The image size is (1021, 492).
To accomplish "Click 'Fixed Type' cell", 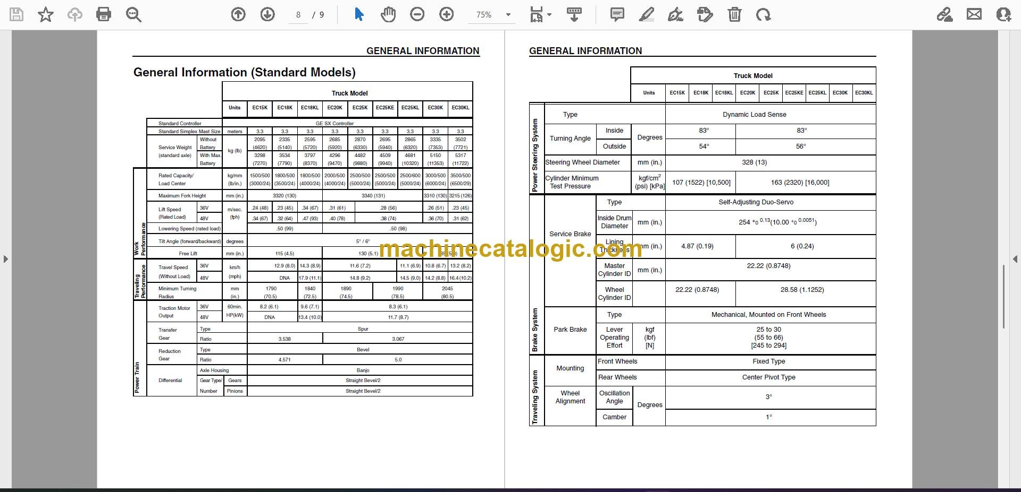I will tap(768, 361).
